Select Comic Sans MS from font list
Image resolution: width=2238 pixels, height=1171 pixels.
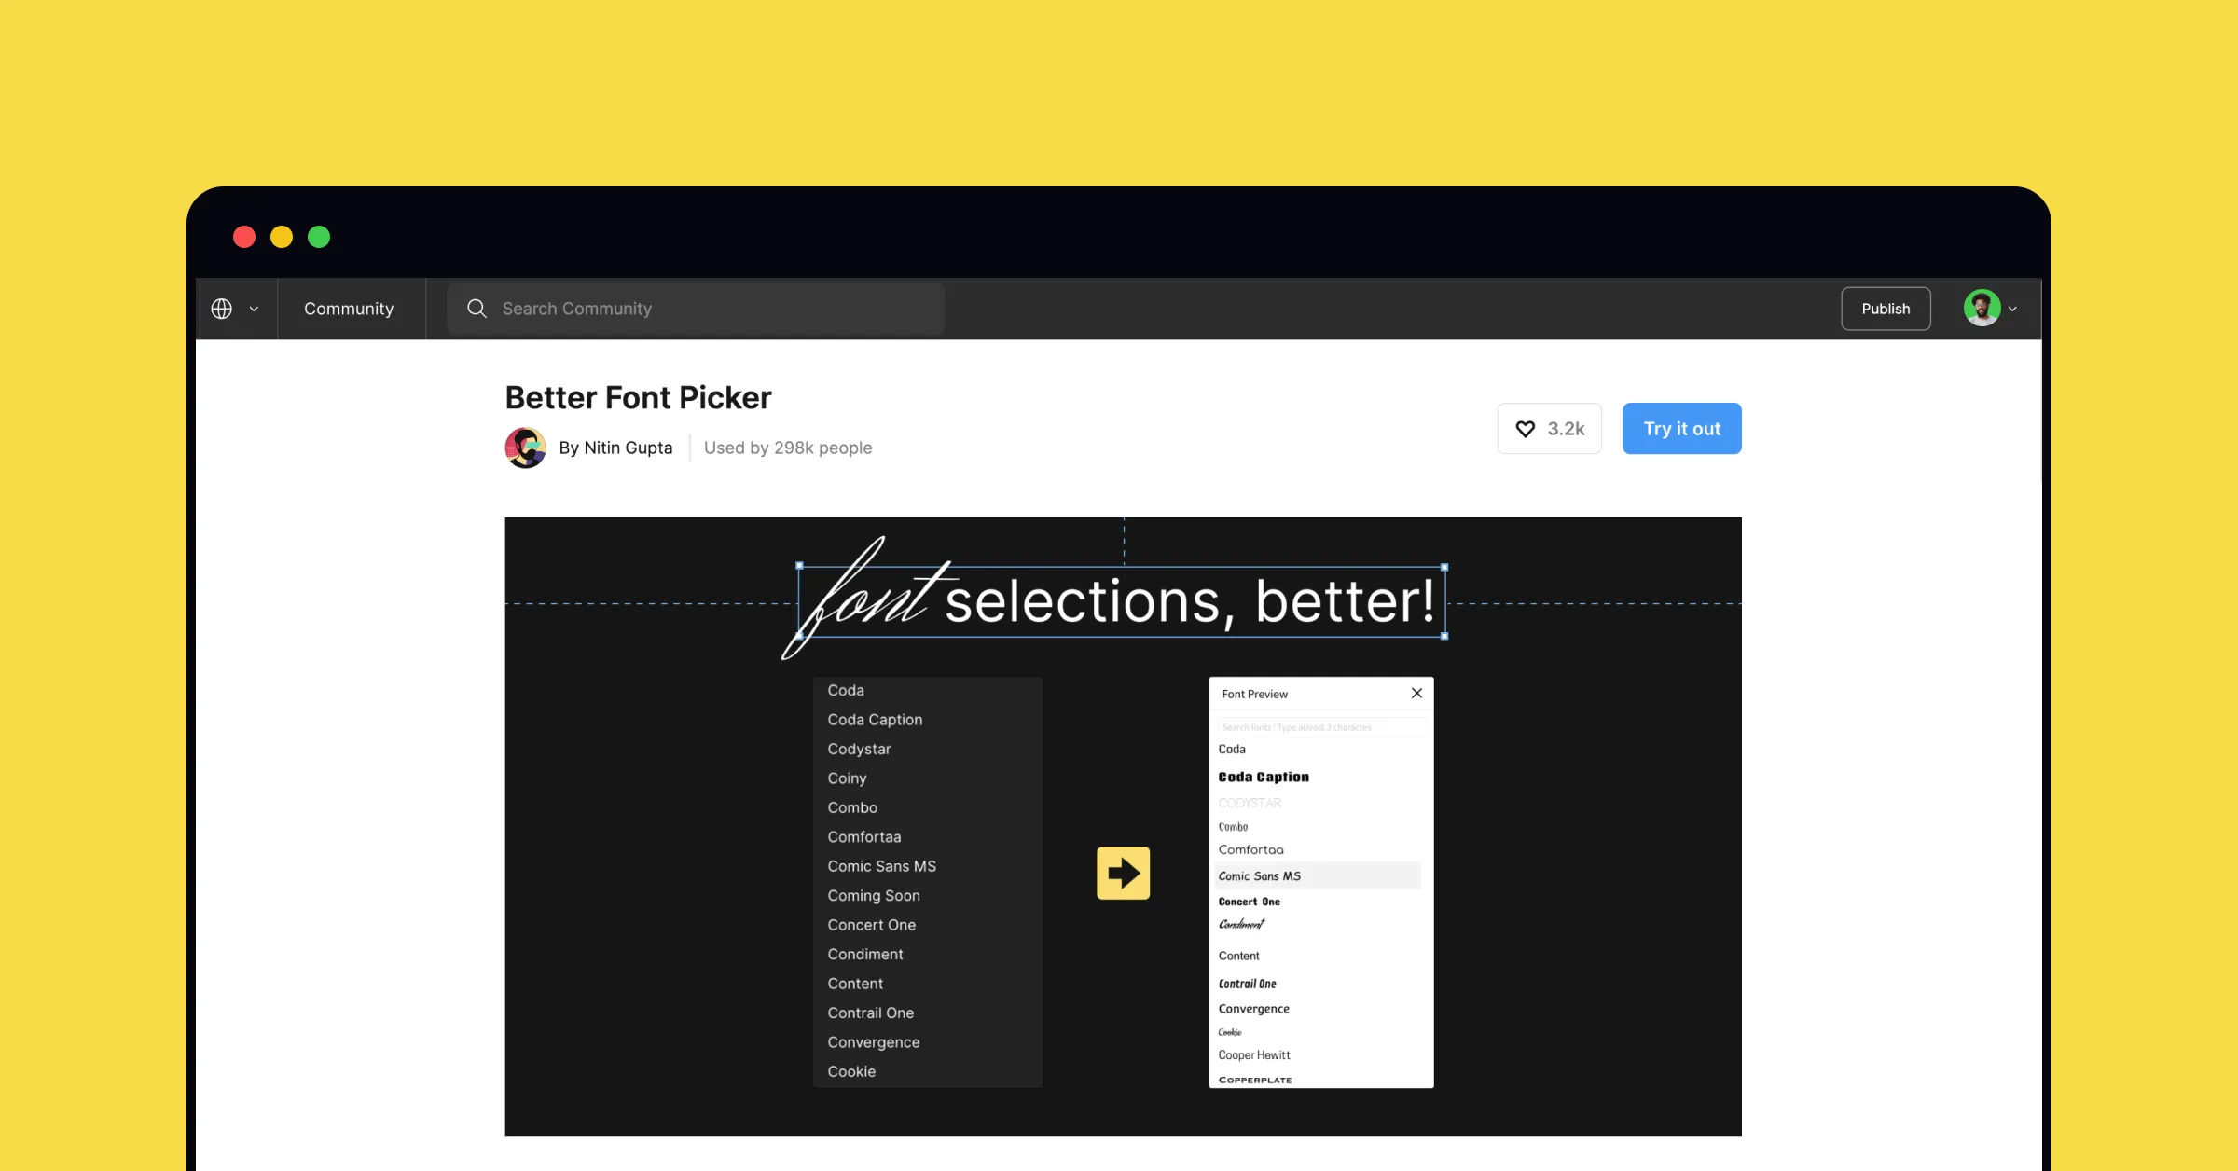880,866
